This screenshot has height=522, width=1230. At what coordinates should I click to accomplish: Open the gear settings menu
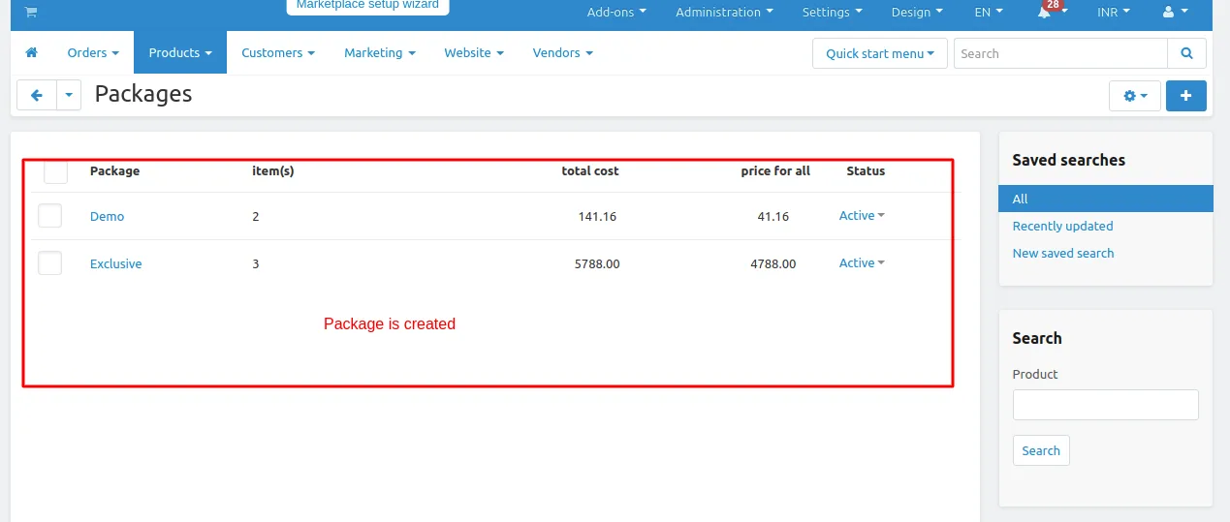point(1135,96)
